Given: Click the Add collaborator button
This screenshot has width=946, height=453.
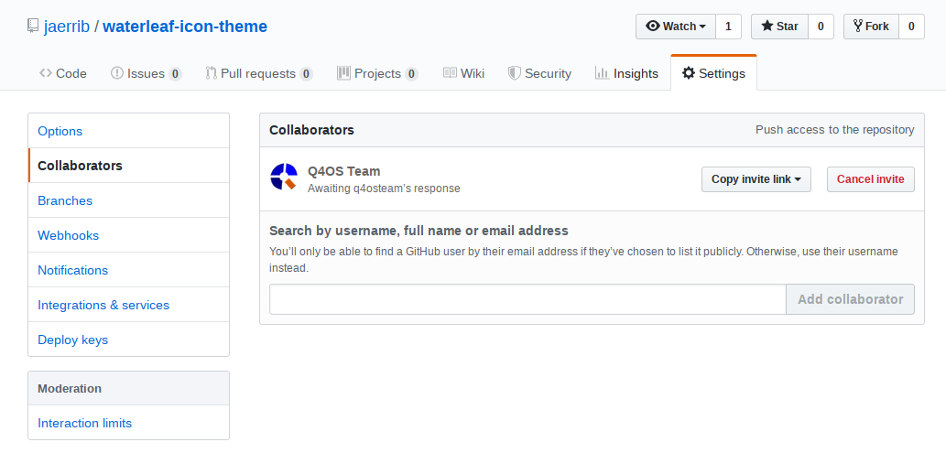Looking at the screenshot, I should pyautogui.click(x=850, y=299).
